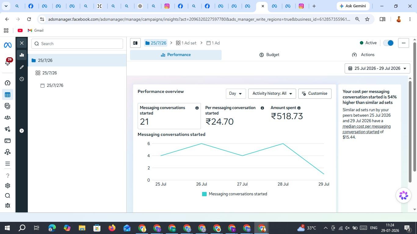The height and width of the screenshot is (234, 417).
Task: Open the Billing card icon in left rail
Action: pos(8,141)
